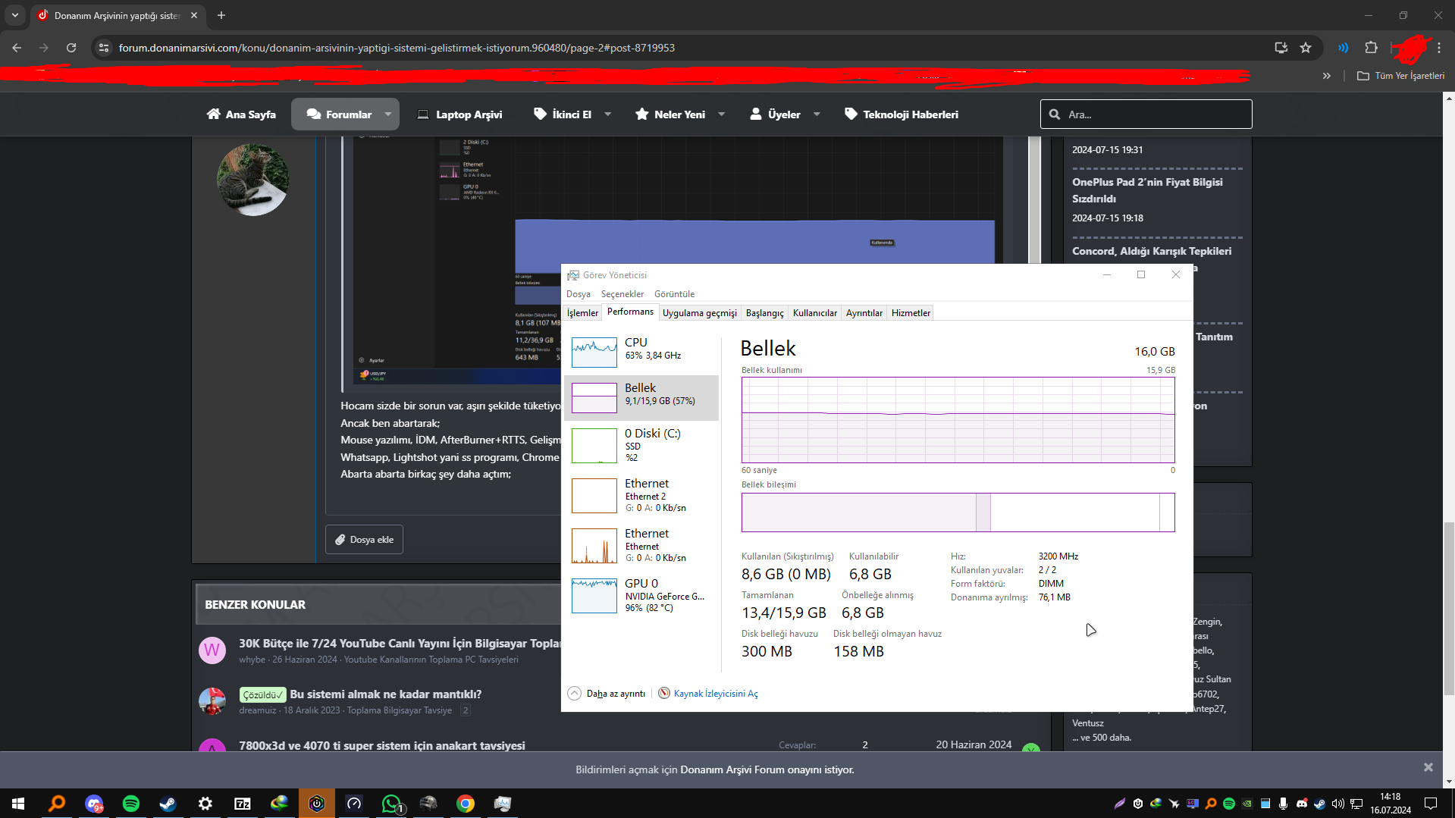The image size is (1455, 818).
Task: Open Spotify from the taskbar
Action: (x=131, y=804)
